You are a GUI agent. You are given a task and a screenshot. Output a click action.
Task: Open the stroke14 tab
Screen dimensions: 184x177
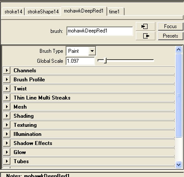(13, 12)
